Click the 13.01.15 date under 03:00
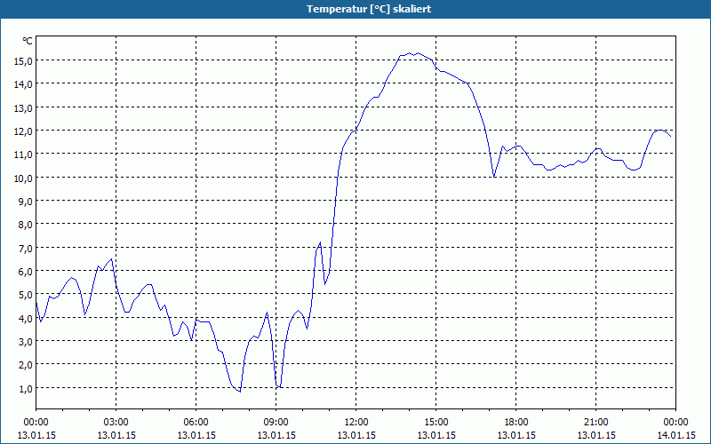 (116, 435)
